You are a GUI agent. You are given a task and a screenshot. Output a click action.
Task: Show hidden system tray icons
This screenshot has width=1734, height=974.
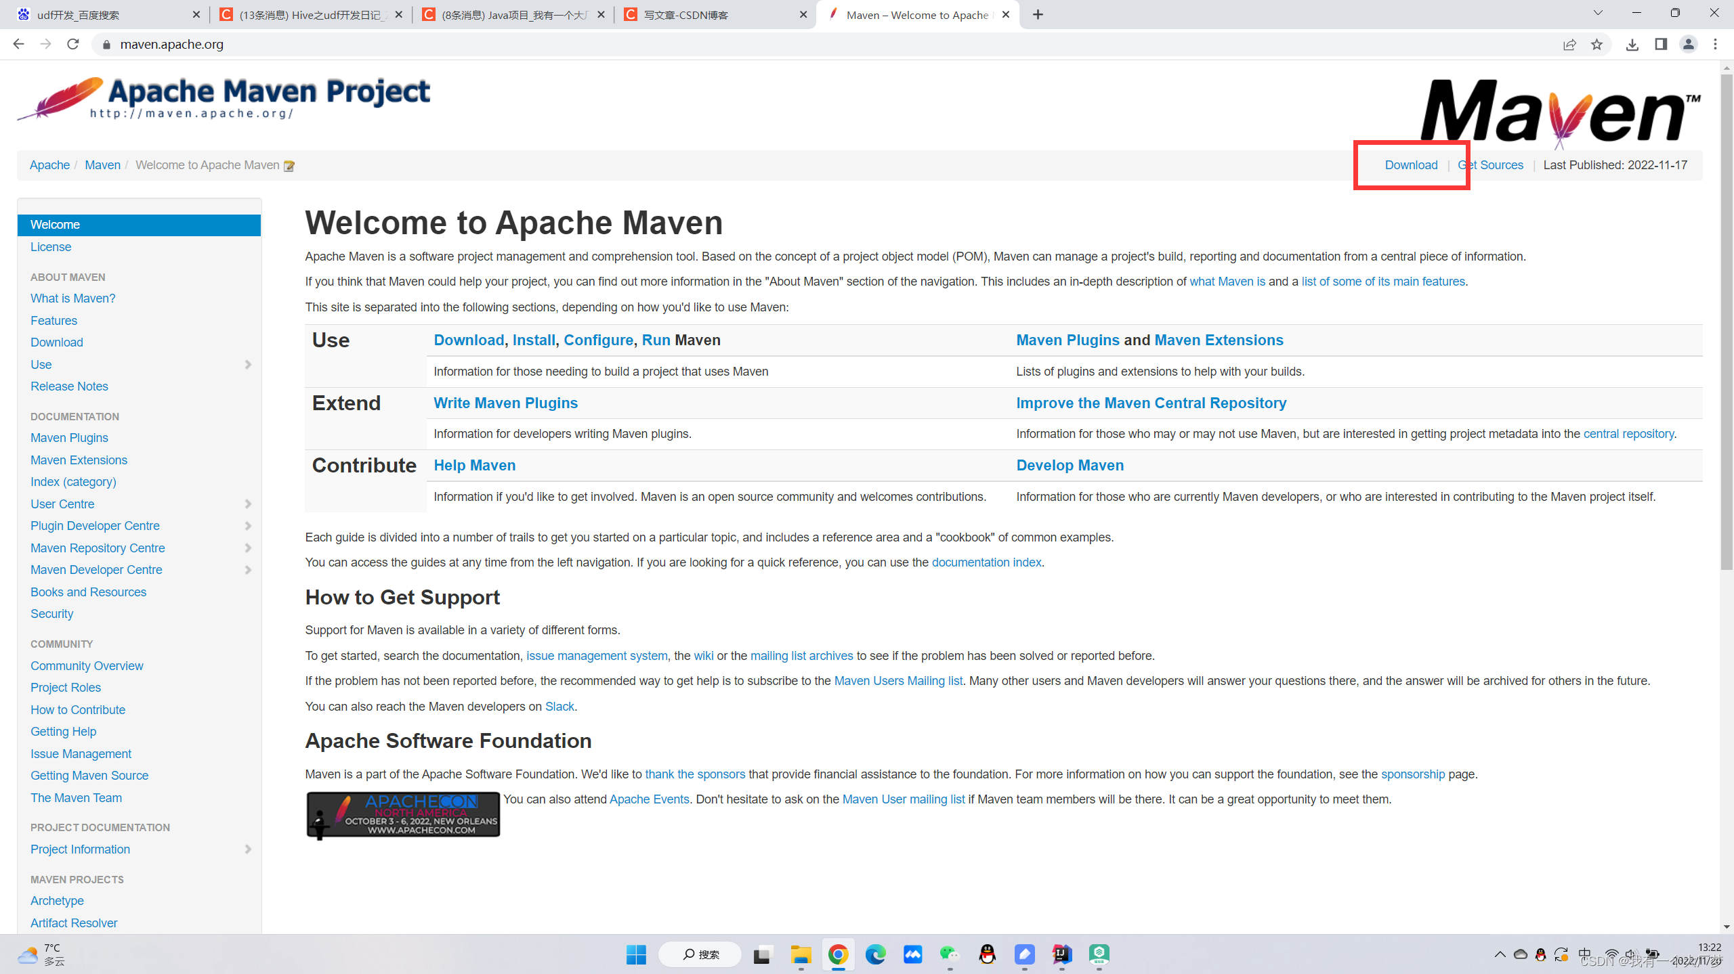coord(1500,954)
